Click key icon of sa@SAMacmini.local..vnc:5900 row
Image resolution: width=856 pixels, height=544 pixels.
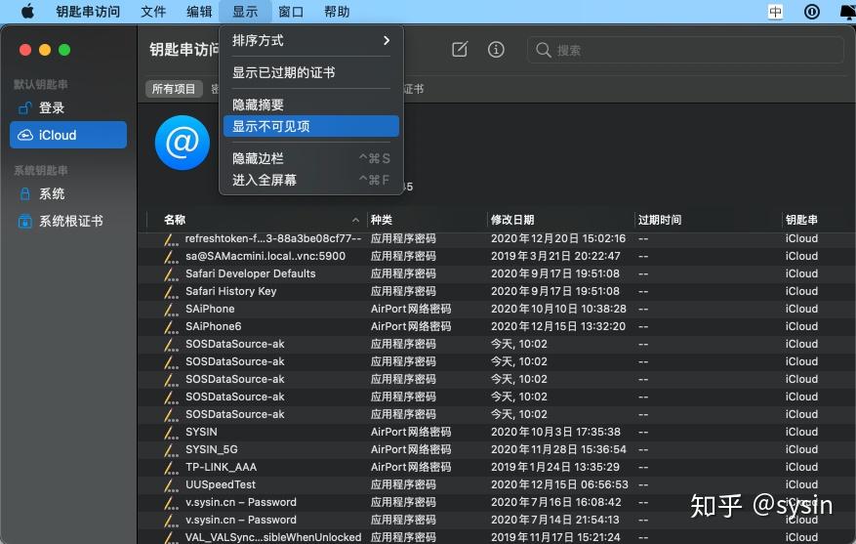[x=171, y=257]
